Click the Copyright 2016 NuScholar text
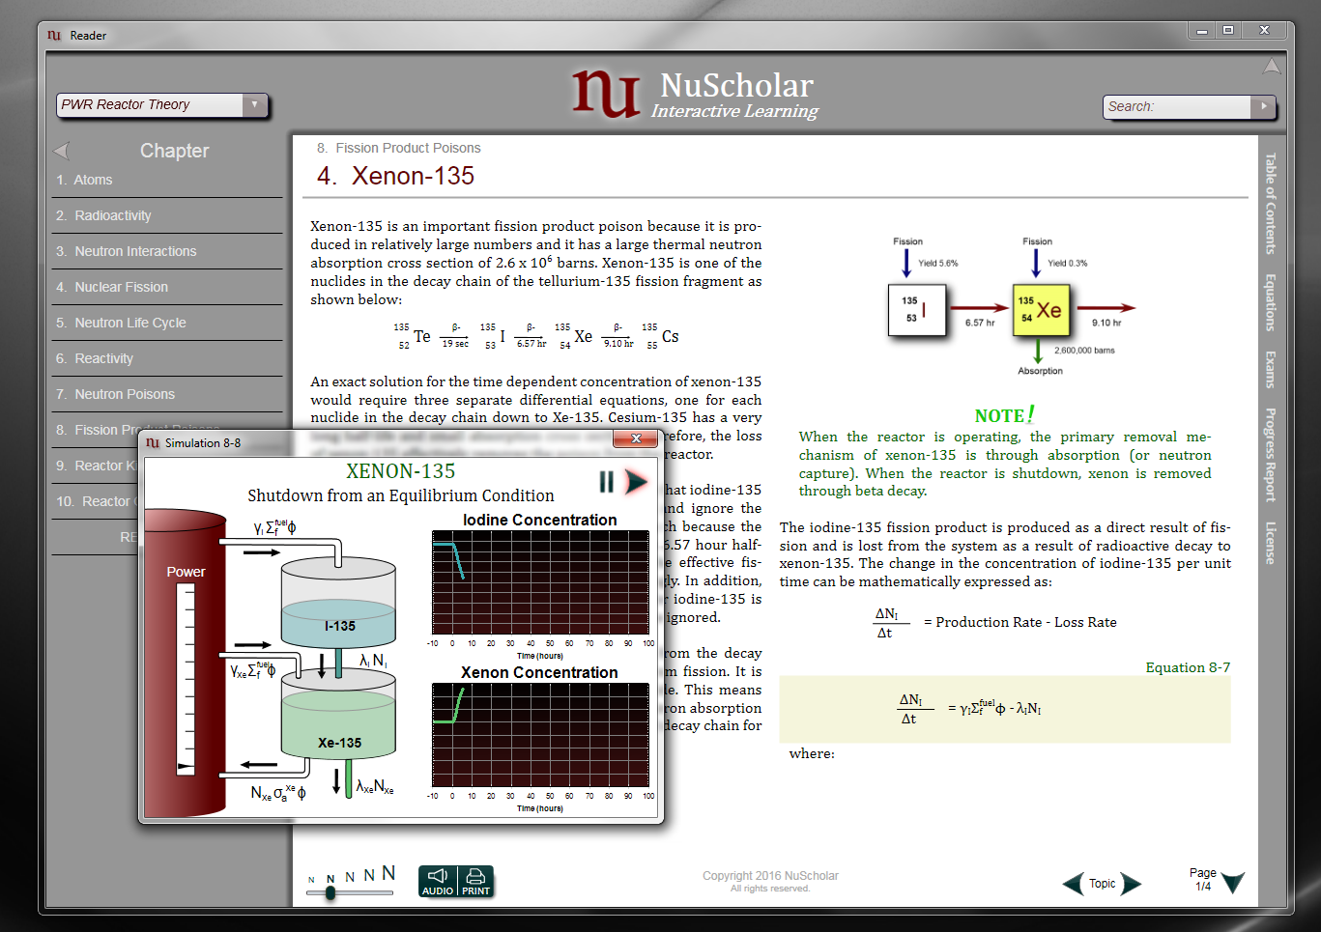 coord(770,876)
